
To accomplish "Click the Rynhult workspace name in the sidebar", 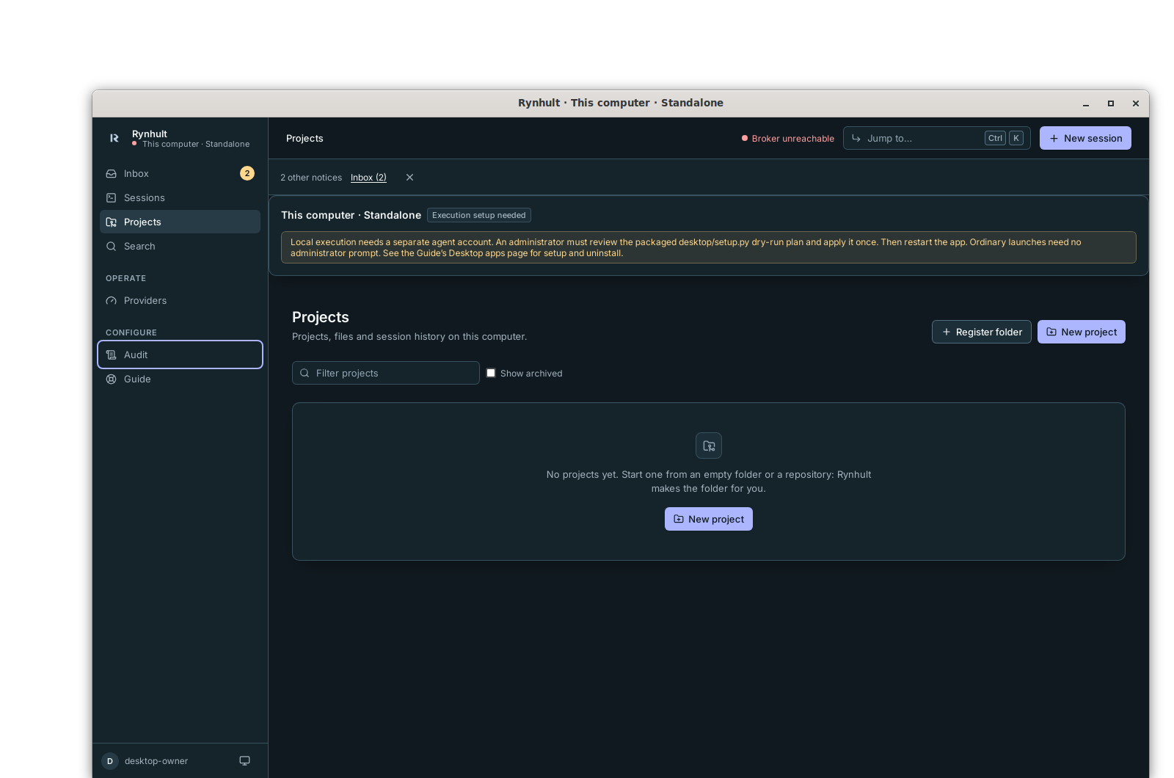I will [150, 134].
